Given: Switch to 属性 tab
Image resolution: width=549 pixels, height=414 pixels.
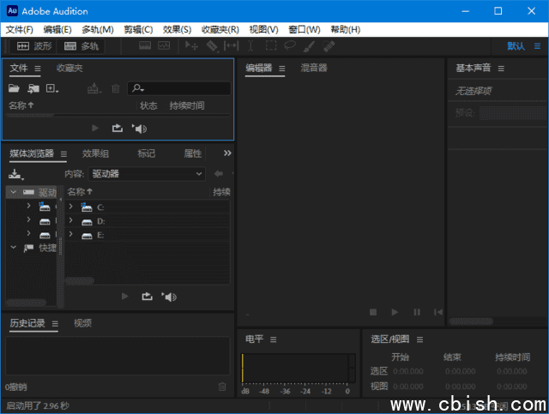Looking at the screenshot, I should tap(192, 153).
